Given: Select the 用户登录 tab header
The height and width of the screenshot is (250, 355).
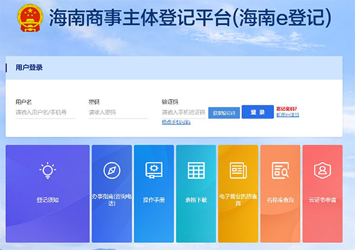Looking at the screenshot, I should tap(29, 68).
